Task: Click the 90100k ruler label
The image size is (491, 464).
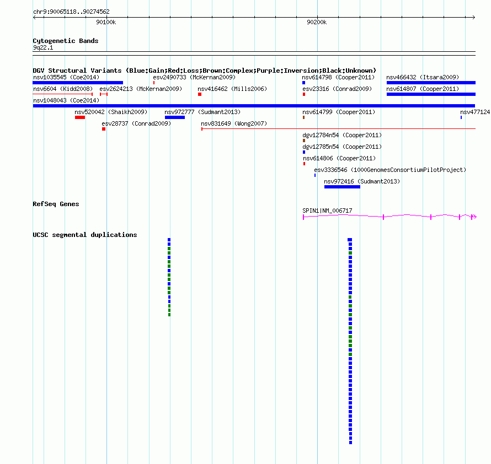Action: pyautogui.click(x=106, y=22)
